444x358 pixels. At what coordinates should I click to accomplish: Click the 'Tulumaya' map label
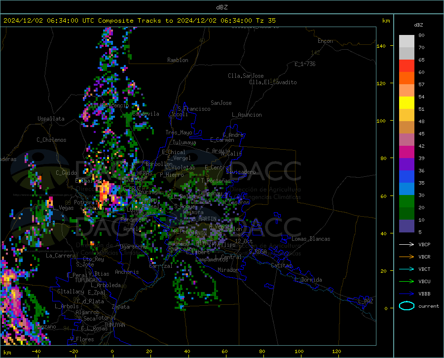coord(185,142)
